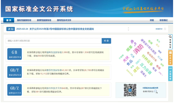Select 烟草 in the word cloud
This screenshot has height=103, width=175.
click(130, 48)
